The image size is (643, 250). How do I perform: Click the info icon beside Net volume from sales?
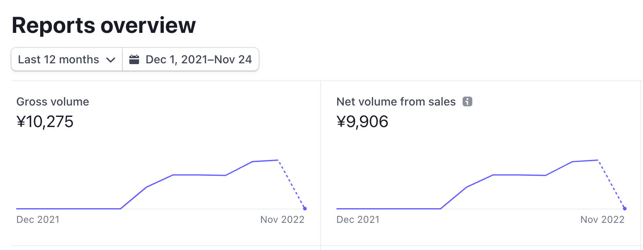467,101
